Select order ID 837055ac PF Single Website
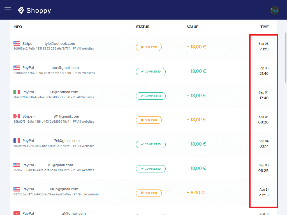 point(56,194)
